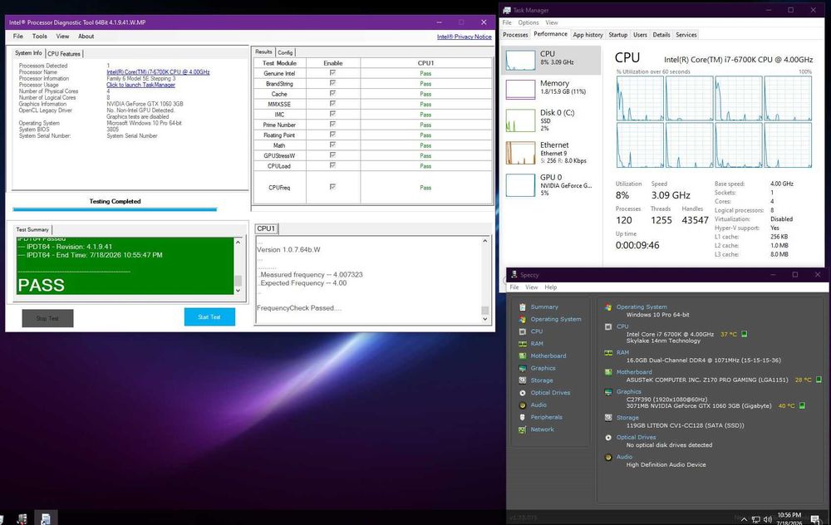Select the CPU icon in Speccy sidebar
831x525 pixels.
[523, 331]
